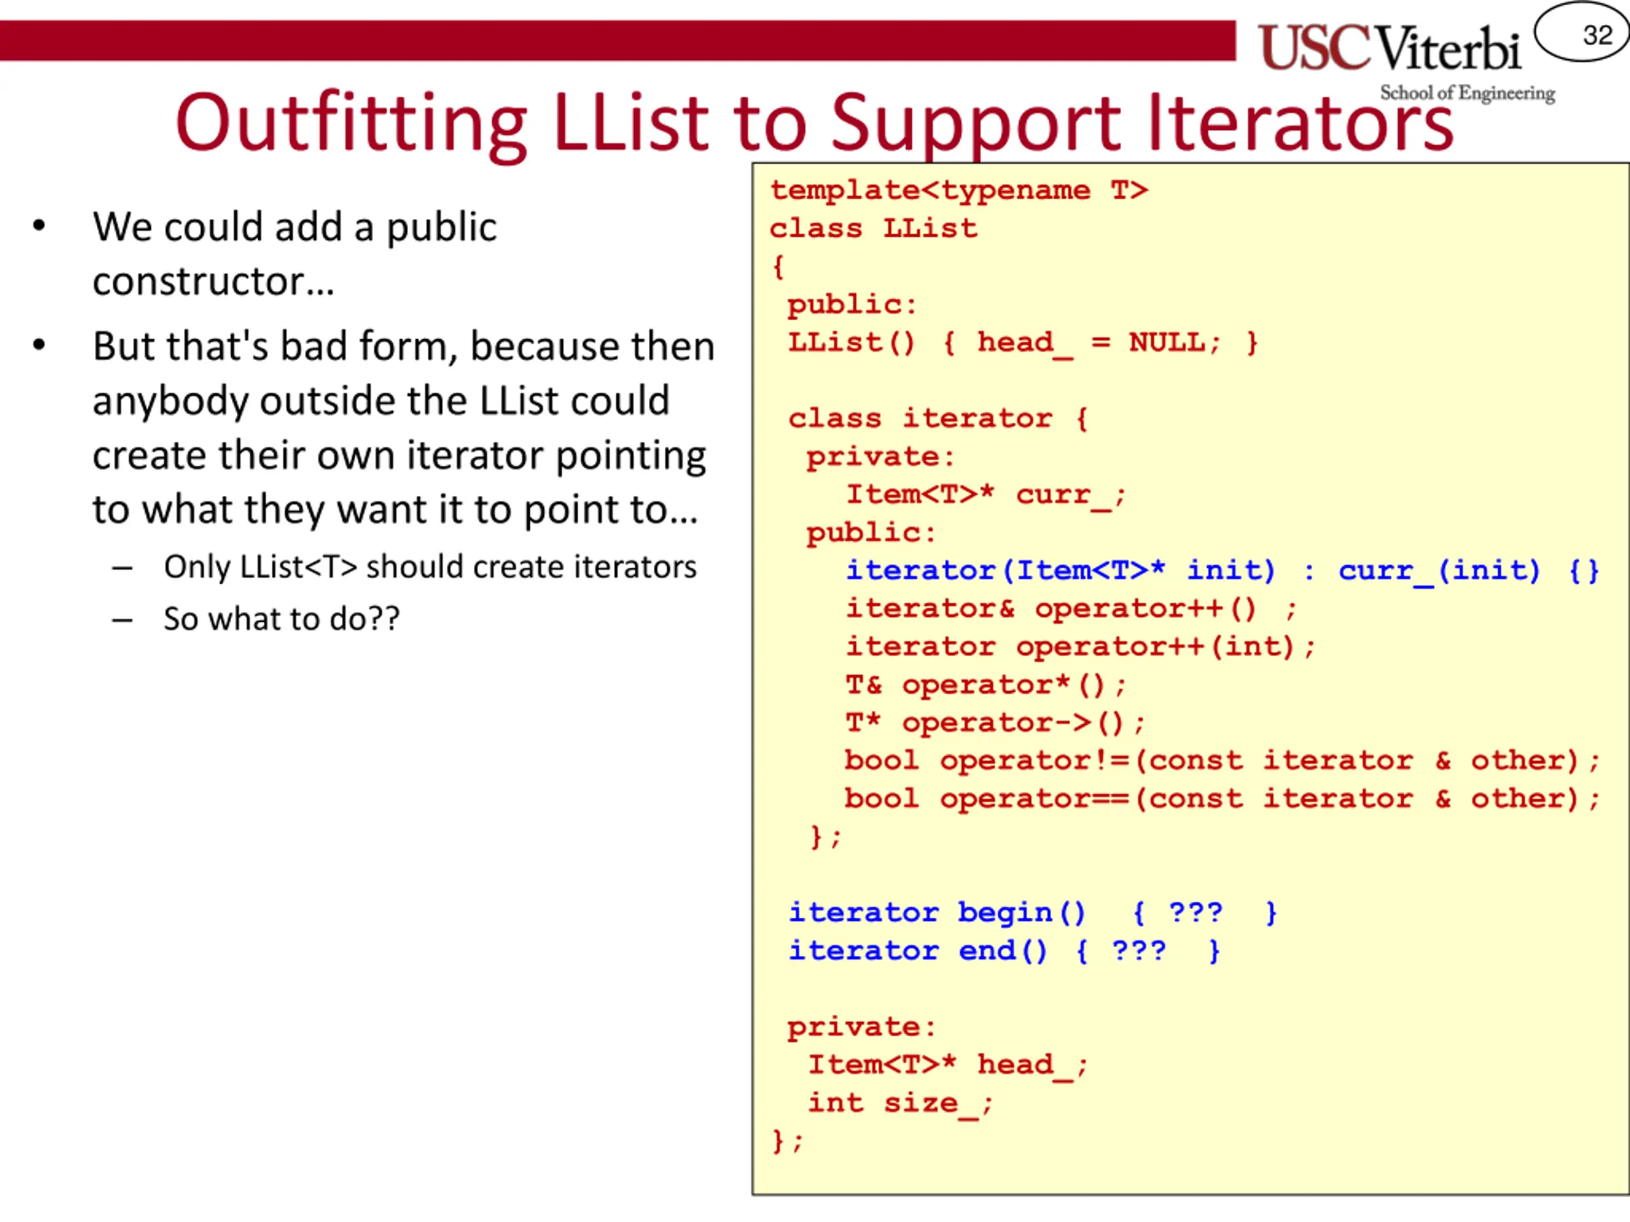The width and height of the screenshot is (1630, 1222).
Task: Click the 'So what to do??' sub-bullet
Action: point(281,619)
